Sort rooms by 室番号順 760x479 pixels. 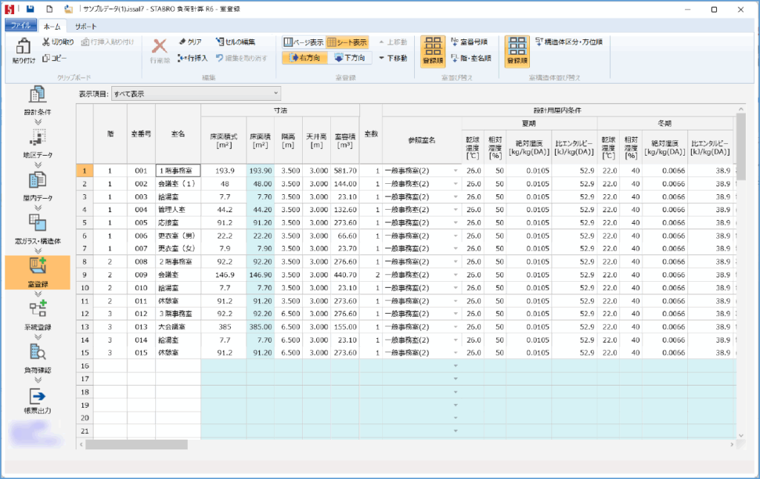(x=468, y=42)
